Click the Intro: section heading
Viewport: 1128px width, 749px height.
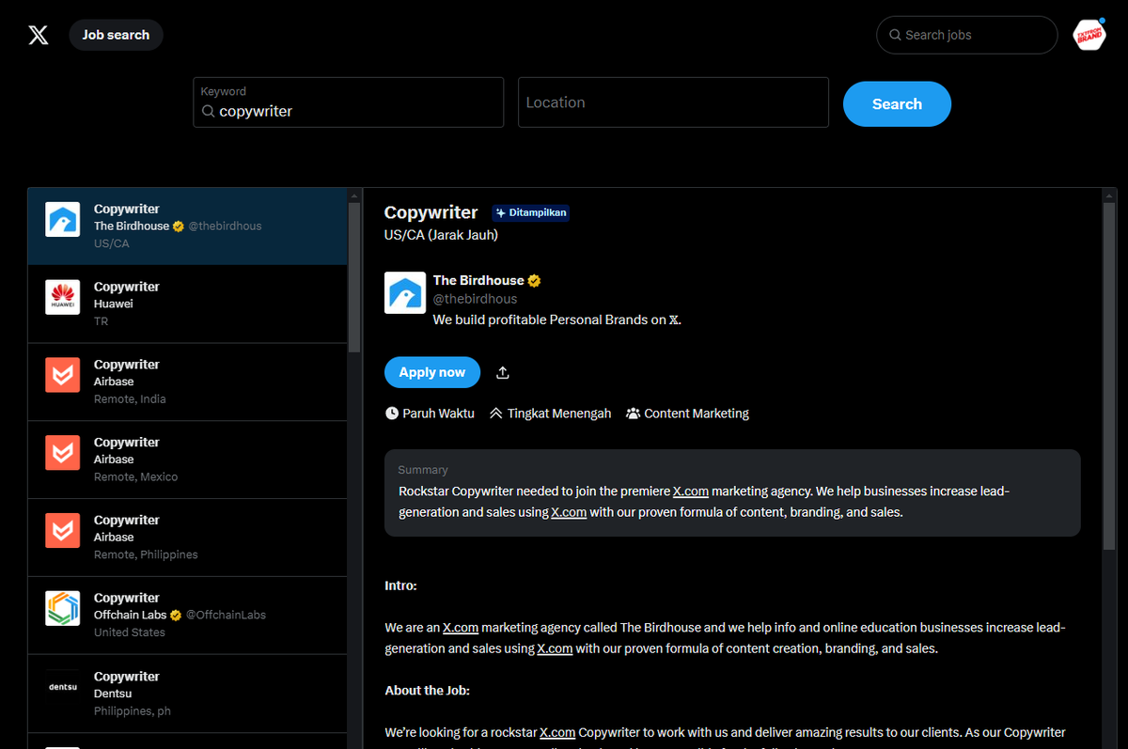[400, 585]
